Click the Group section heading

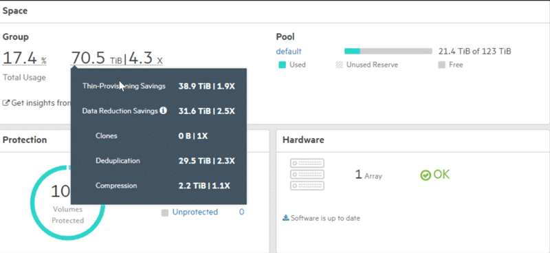click(x=16, y=37)
